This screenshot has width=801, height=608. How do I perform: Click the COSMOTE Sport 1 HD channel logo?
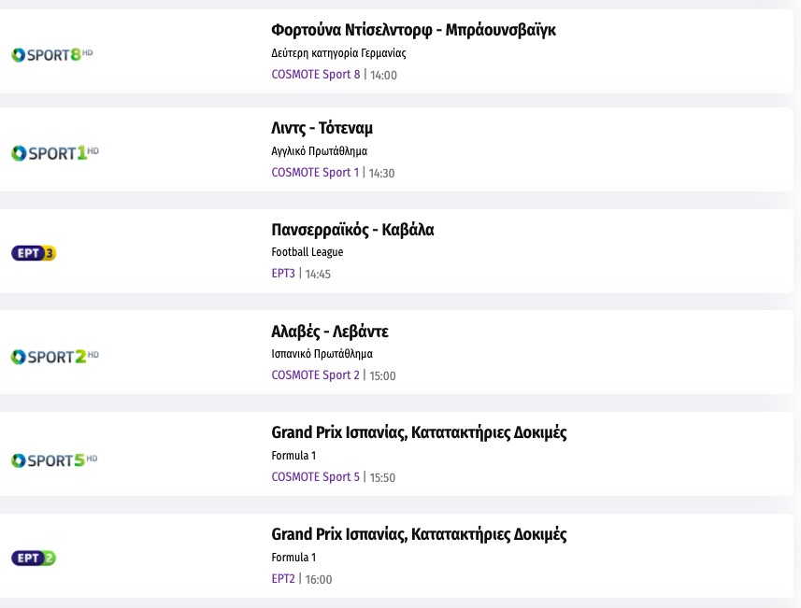coord(54,152)
